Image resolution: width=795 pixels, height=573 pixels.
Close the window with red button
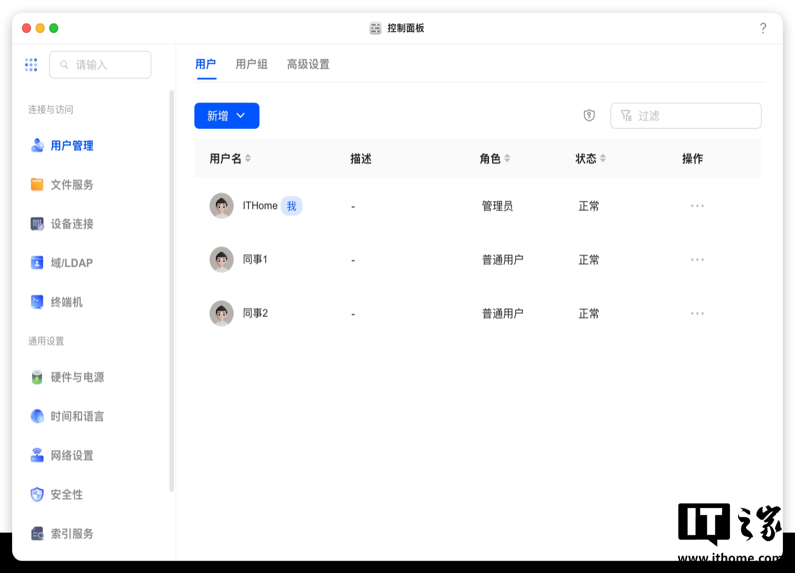(x=26, y=28)
